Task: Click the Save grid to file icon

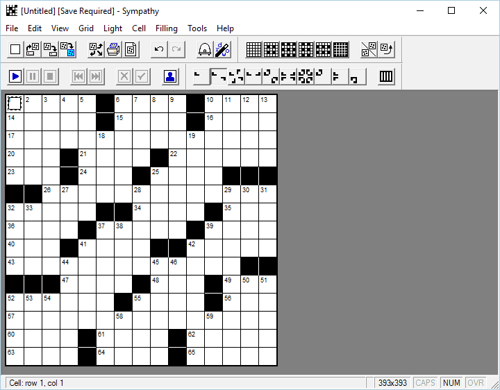Action: (50, 49)
